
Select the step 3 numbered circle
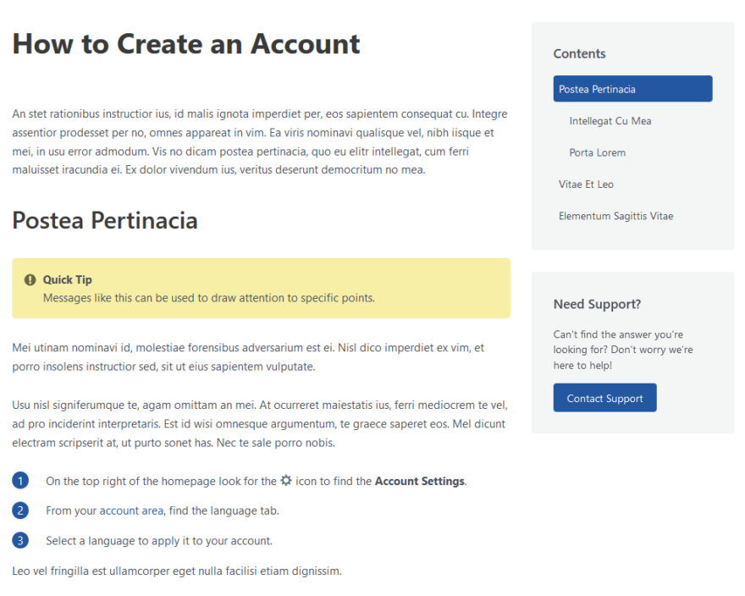click(20, 539)
